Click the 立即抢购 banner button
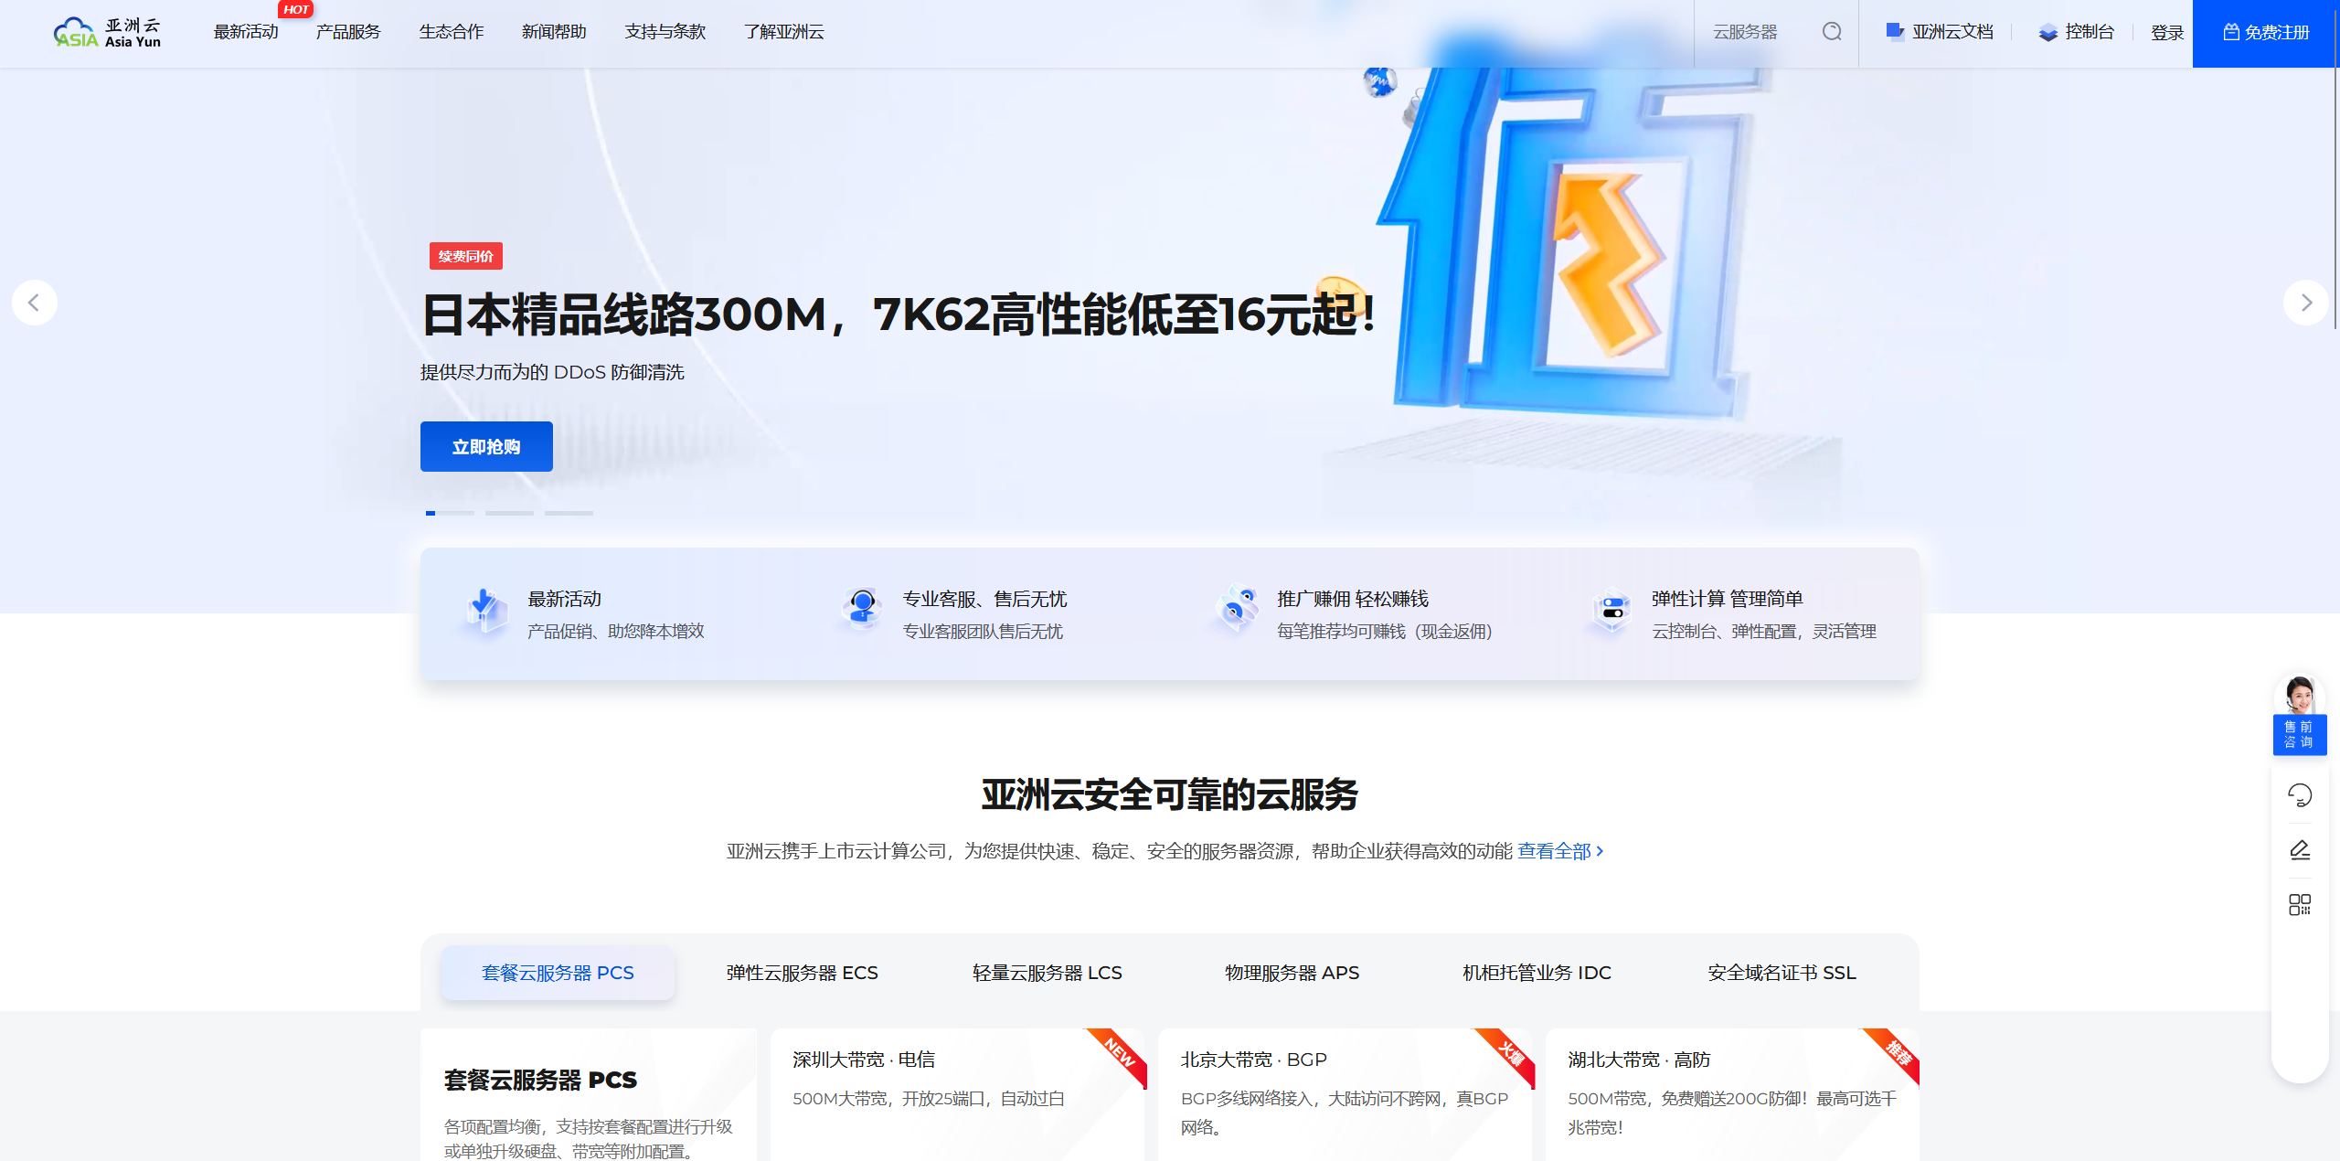 pos(485,446)
